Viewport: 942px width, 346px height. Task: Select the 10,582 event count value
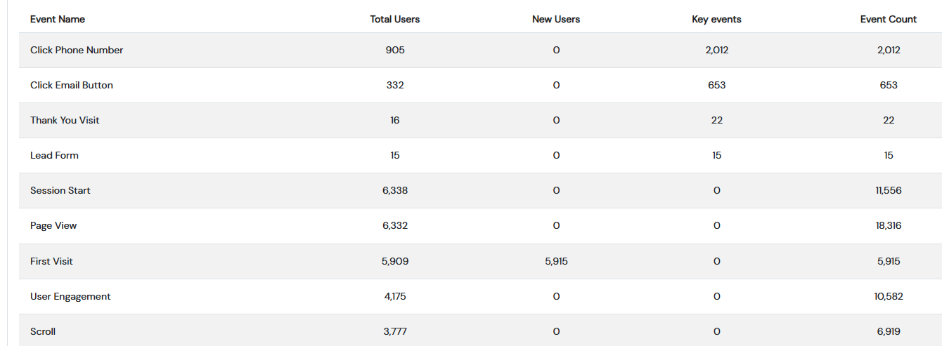tap(889, 296)
